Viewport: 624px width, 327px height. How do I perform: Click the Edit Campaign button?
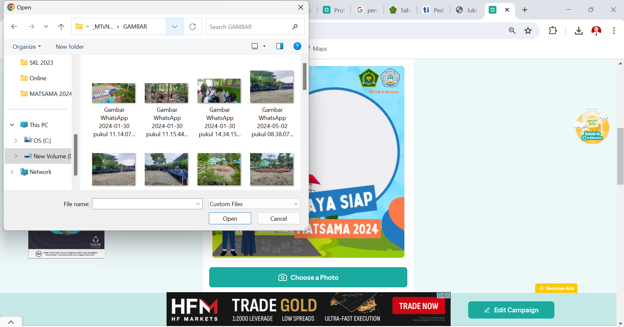coord(511,310)
